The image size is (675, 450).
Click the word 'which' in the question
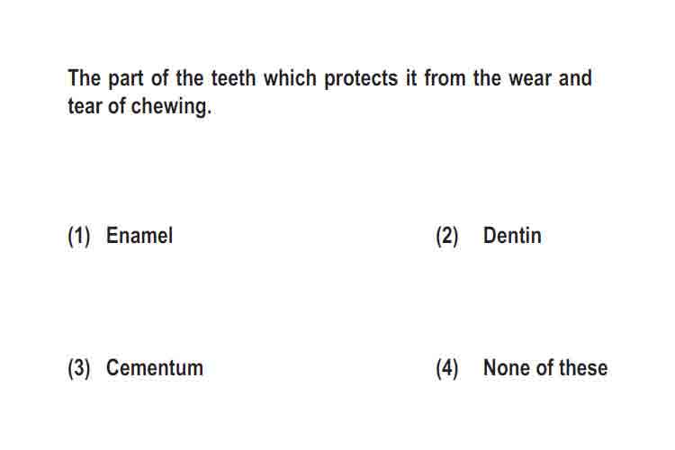point(290,78)
